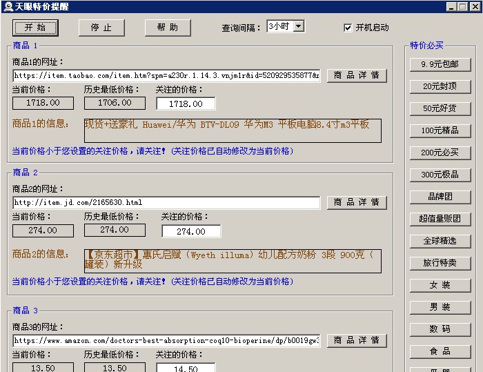Select product 3 历史最低价格 value 13.50

[x=115, y=367]
